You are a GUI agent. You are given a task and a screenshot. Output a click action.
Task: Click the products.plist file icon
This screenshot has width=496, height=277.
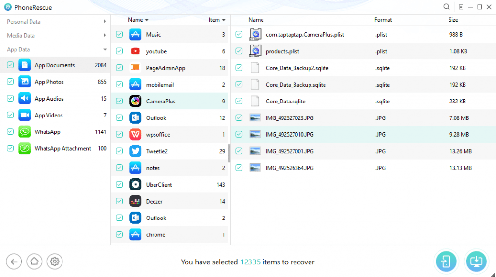point(255,51)
